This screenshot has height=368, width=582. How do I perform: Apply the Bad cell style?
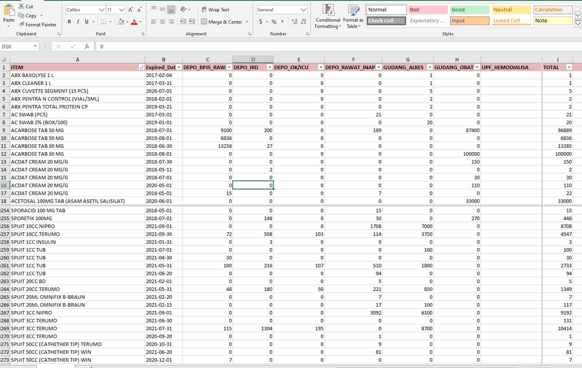(x=428, y=10)
